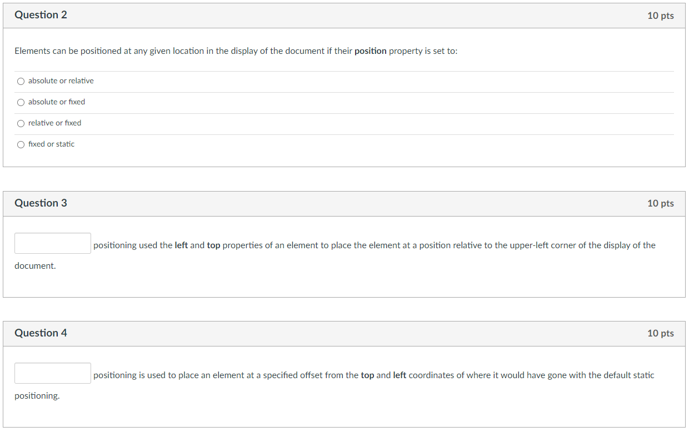This screenshot has height=432, width=689.
Task: Click the bold "top" word in Question 4
Action: (x=367, y=375)
